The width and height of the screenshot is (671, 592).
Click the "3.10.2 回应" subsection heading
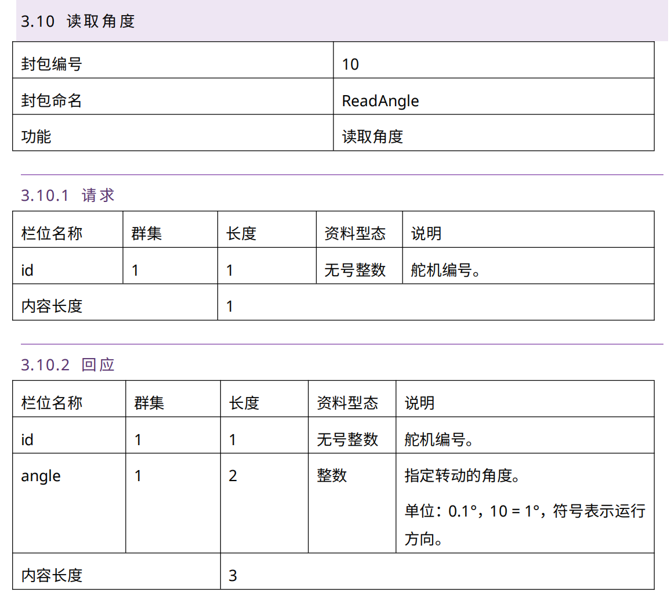coord(68,364)
